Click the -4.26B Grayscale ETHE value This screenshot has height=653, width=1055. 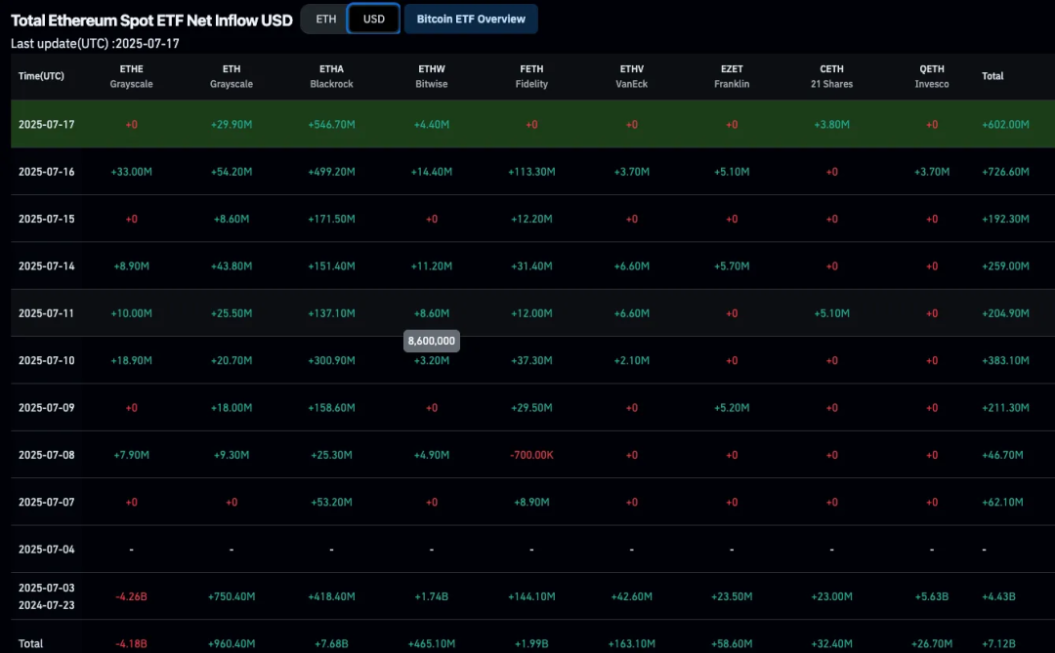[x=131, y=596]
